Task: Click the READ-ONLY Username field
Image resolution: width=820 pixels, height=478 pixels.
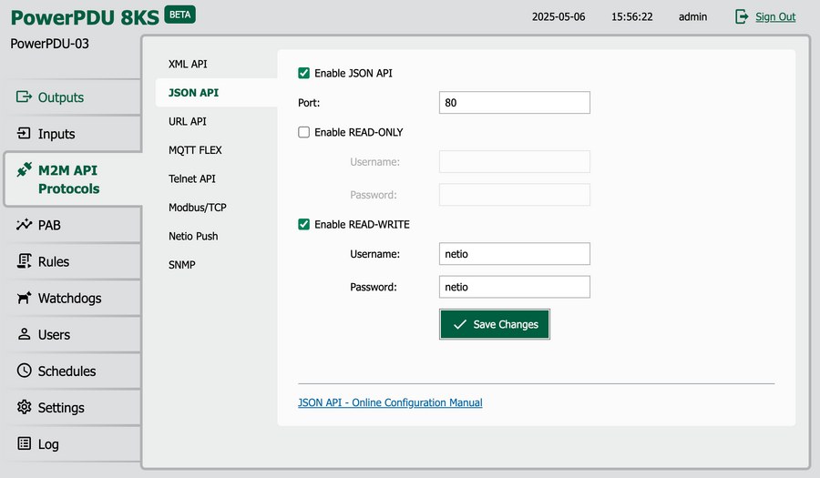Action: click(x=515, y=162)
